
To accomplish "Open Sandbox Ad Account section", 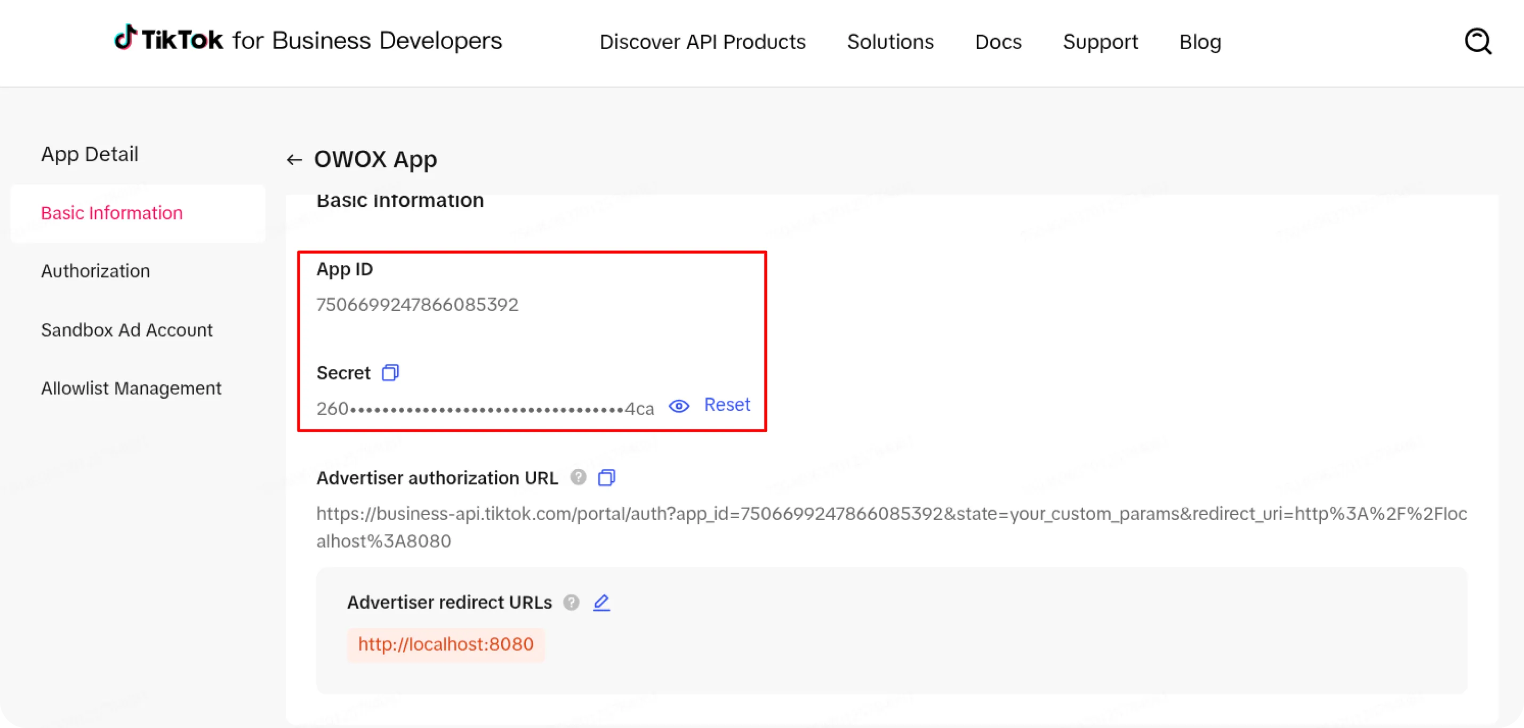I will [x=126, y=330].
